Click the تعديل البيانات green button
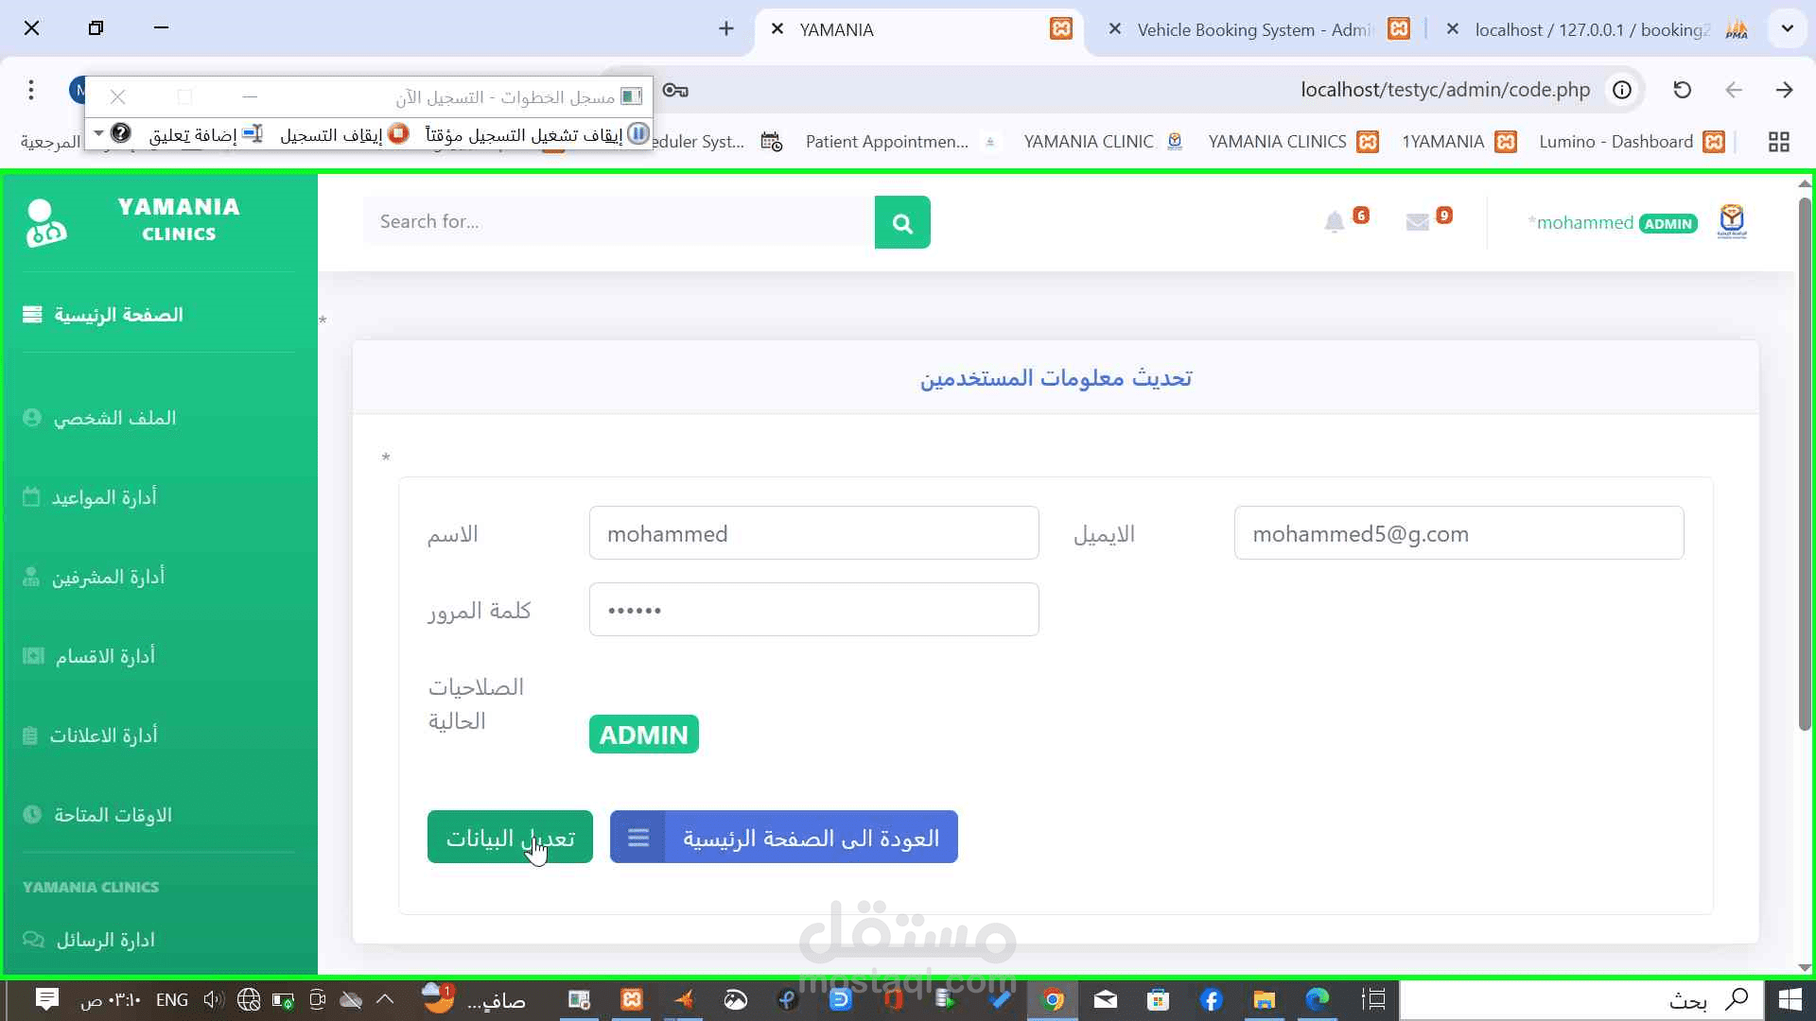Viewport: 1816px width, 1021px height. click(x=510, y=837)
